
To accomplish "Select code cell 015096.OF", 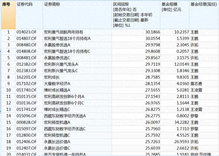I will coord(27,116).
